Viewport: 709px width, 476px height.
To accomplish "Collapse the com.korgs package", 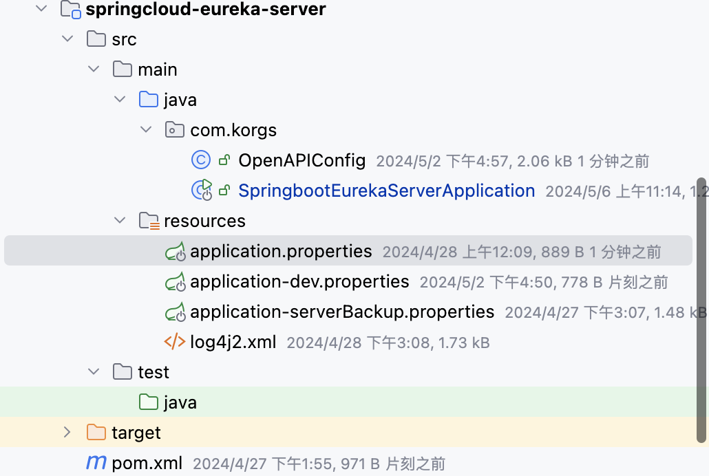I will tap(146, 129).
